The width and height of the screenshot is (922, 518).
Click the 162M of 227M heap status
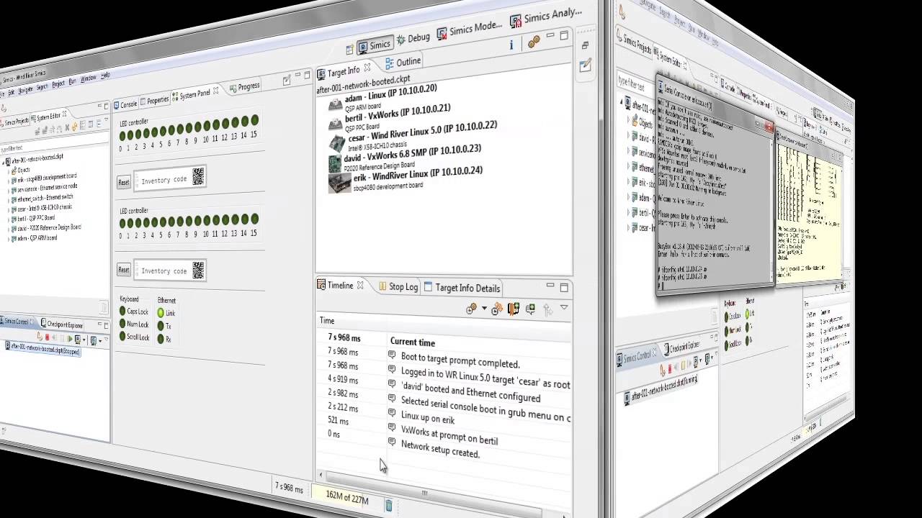(x=347, y=499)
